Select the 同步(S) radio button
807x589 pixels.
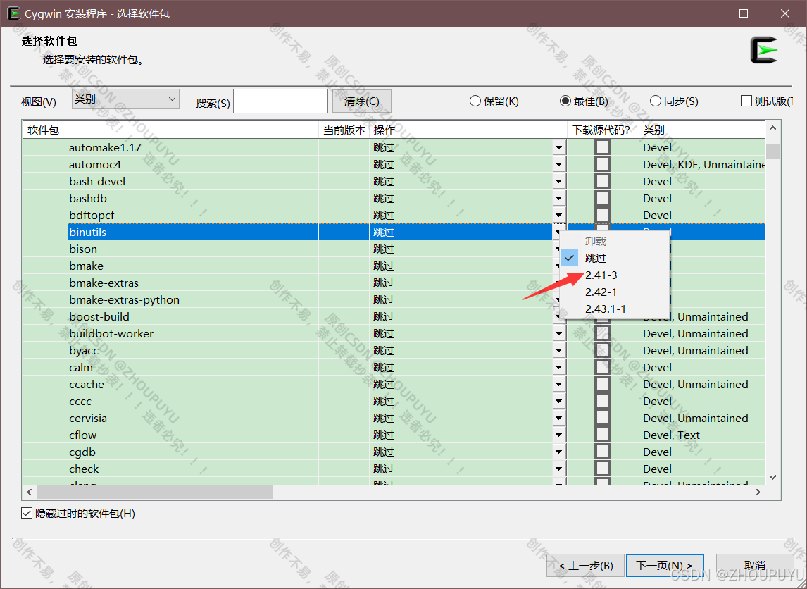click(655, 101)
